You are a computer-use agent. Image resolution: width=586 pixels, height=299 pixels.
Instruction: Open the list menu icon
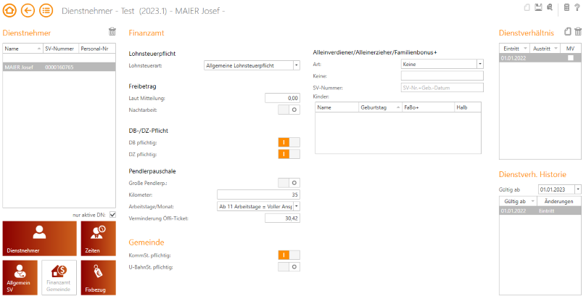coord(46,10)
